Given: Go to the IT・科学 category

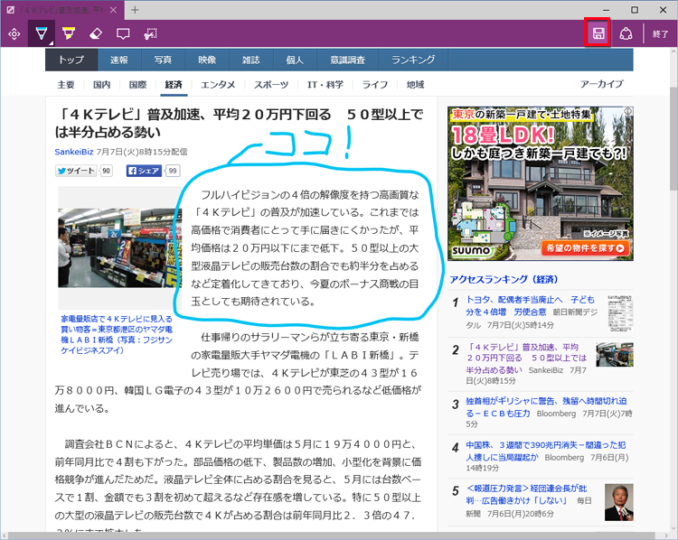Looking at the screenshot, I should [x=325, y=85].
